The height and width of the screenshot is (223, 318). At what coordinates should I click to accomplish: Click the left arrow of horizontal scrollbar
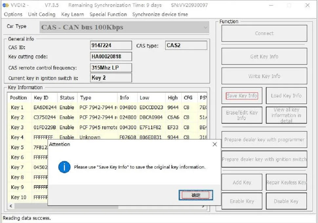click(11, 206)
